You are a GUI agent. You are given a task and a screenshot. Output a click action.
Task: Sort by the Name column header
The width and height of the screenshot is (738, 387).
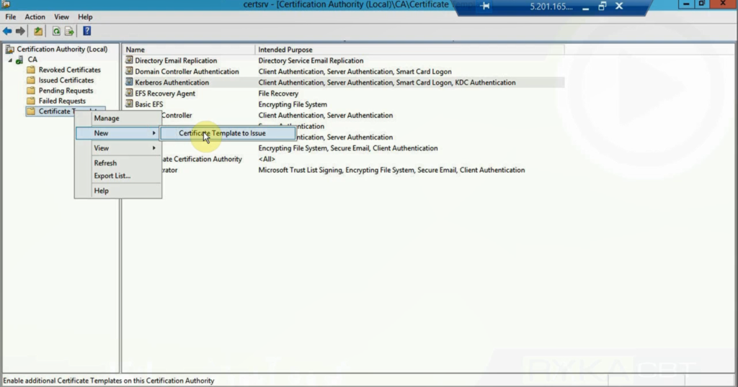188,50
